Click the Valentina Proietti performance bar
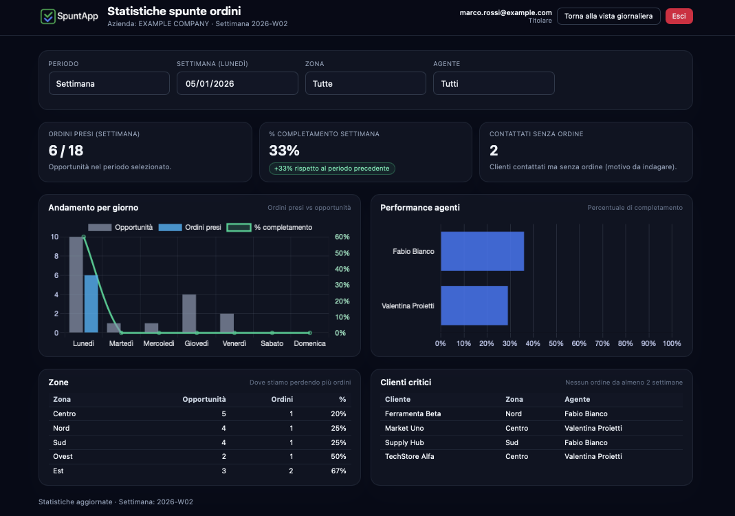The image size is (735, 516). point(474,306)
